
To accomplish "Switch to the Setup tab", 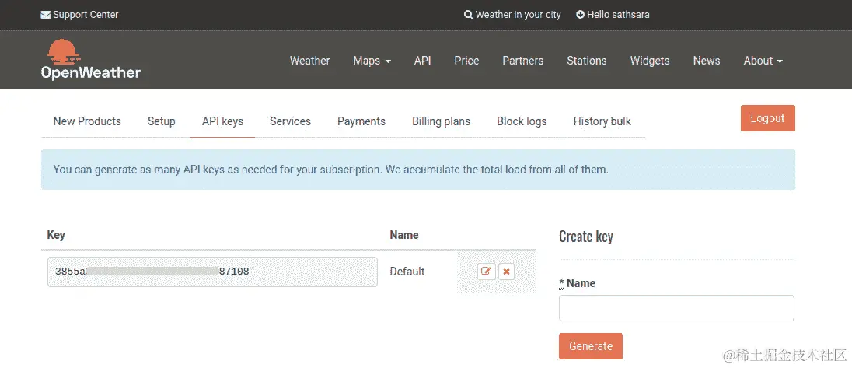I will [x=162, y=121].
